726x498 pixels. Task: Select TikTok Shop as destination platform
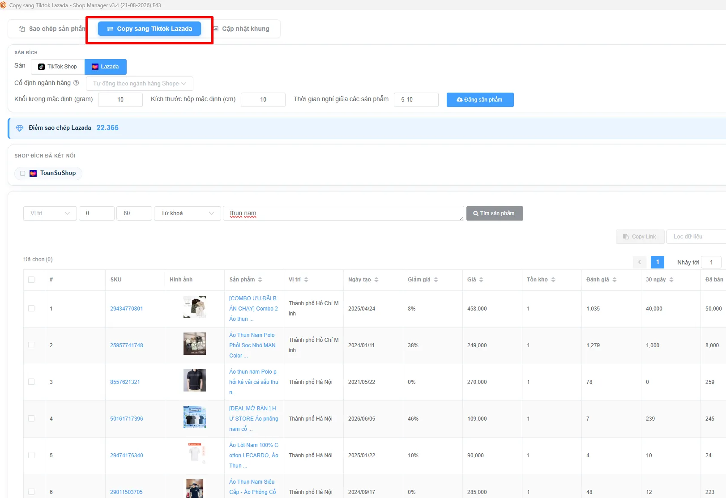[x=58, y=67]
